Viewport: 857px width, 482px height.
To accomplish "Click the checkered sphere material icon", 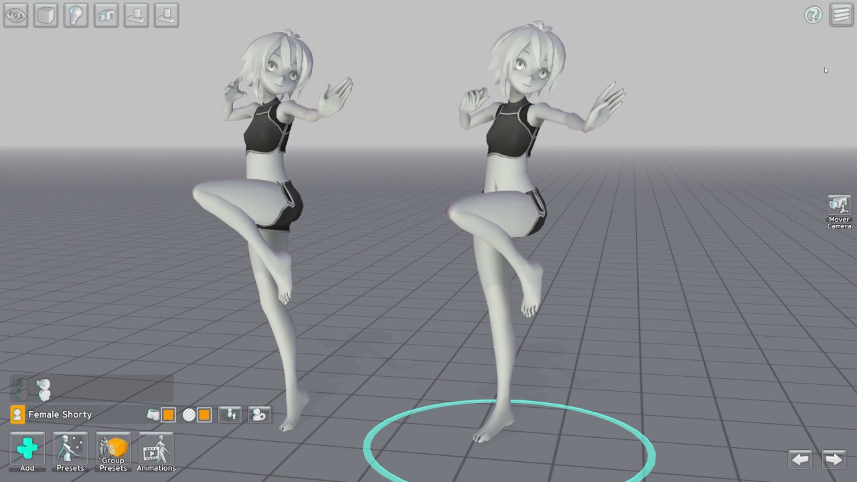I will 189,415.
